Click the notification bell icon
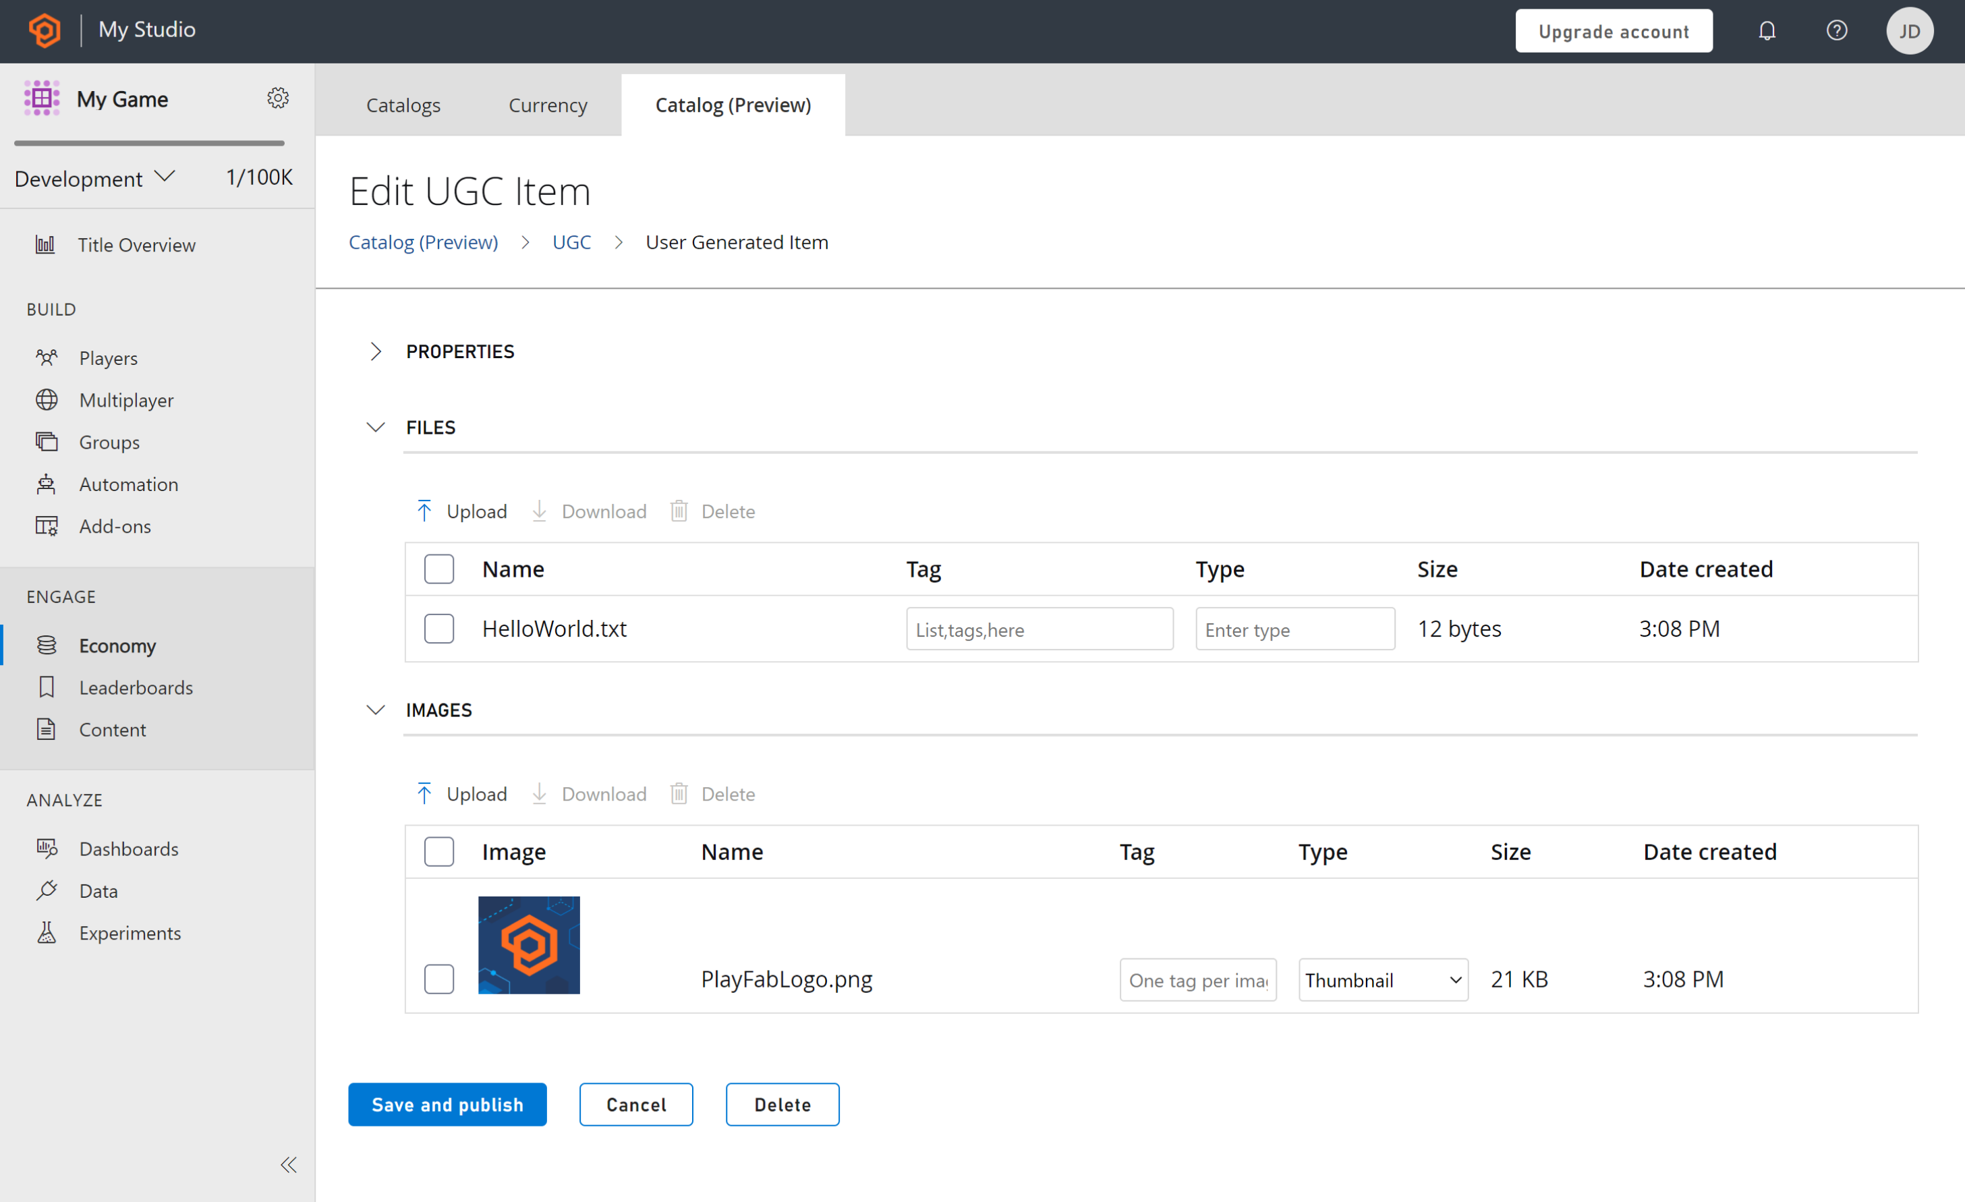This screenshot has width=1965, height=1202. (1767, 31)
